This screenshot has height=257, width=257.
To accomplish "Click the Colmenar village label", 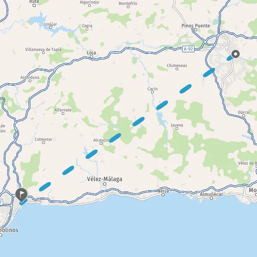I will click(44, 139).
